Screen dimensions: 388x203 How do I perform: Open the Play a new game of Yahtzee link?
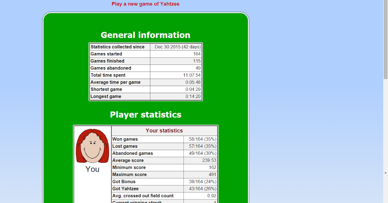145,4
